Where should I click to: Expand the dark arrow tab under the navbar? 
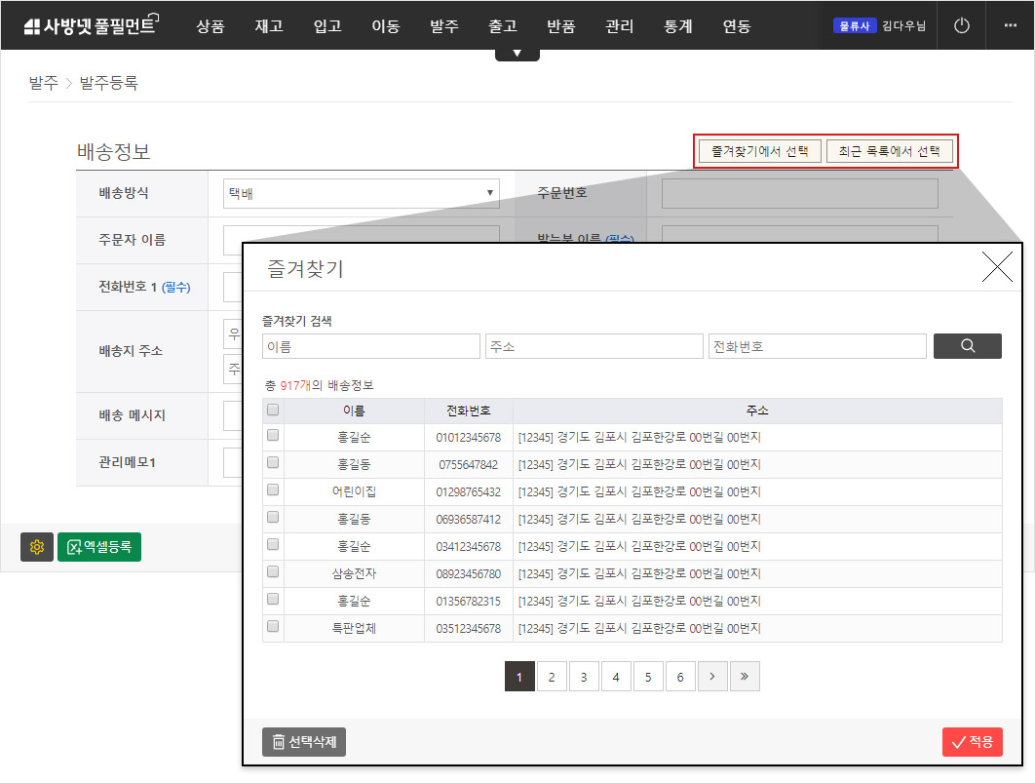[x=517, y=54]
